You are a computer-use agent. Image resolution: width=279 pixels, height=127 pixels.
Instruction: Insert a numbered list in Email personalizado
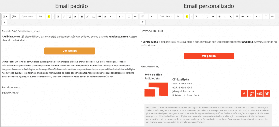[x=242, y=16]
